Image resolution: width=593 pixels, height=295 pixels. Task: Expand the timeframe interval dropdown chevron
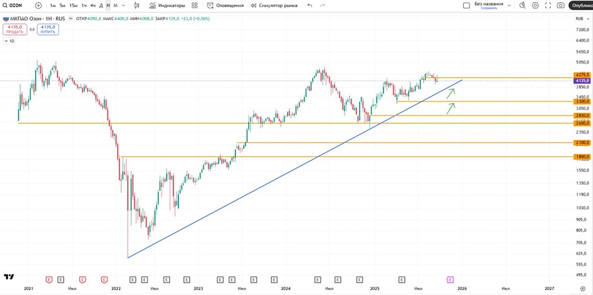coord(123,5)
